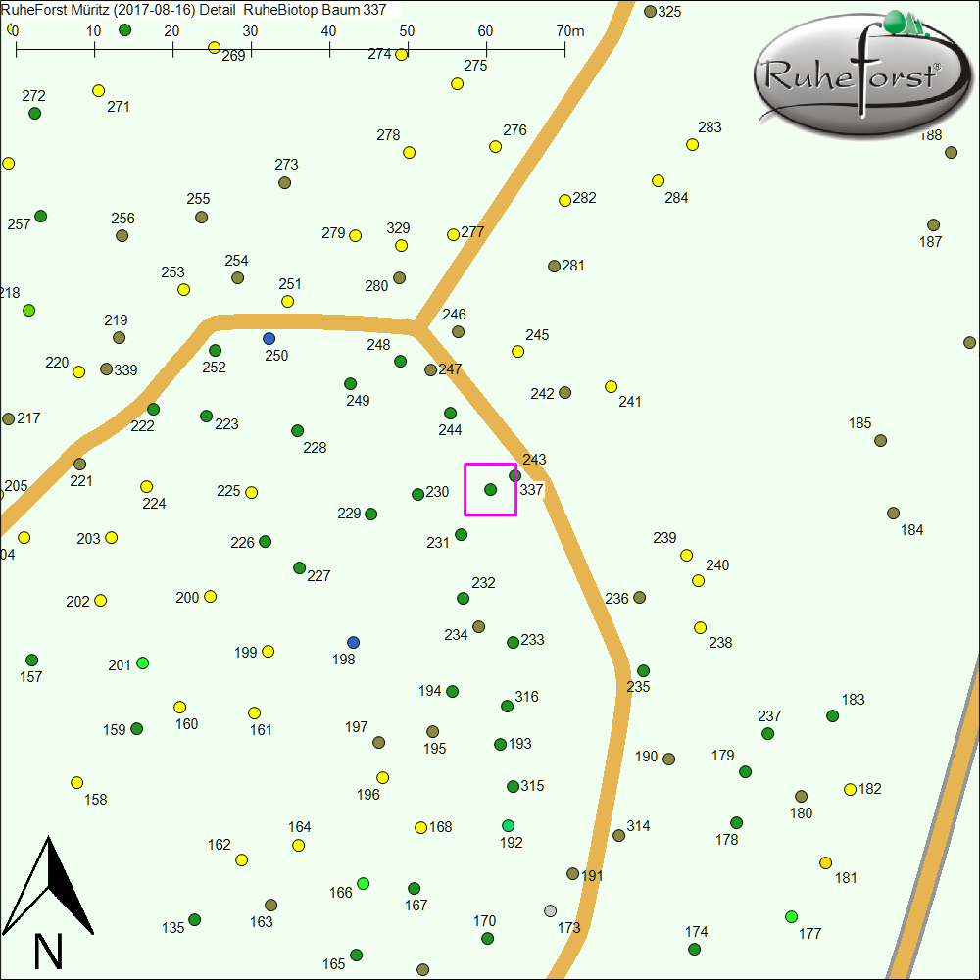Click the gray tree marker 173

(x=550, y=910)
